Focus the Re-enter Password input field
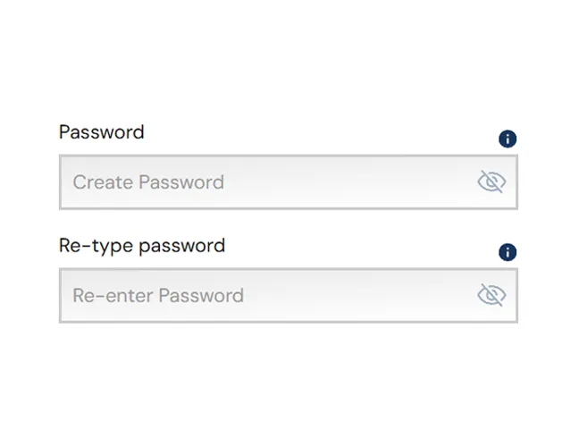The image size is (579, 447). click(x=289, y=296)
